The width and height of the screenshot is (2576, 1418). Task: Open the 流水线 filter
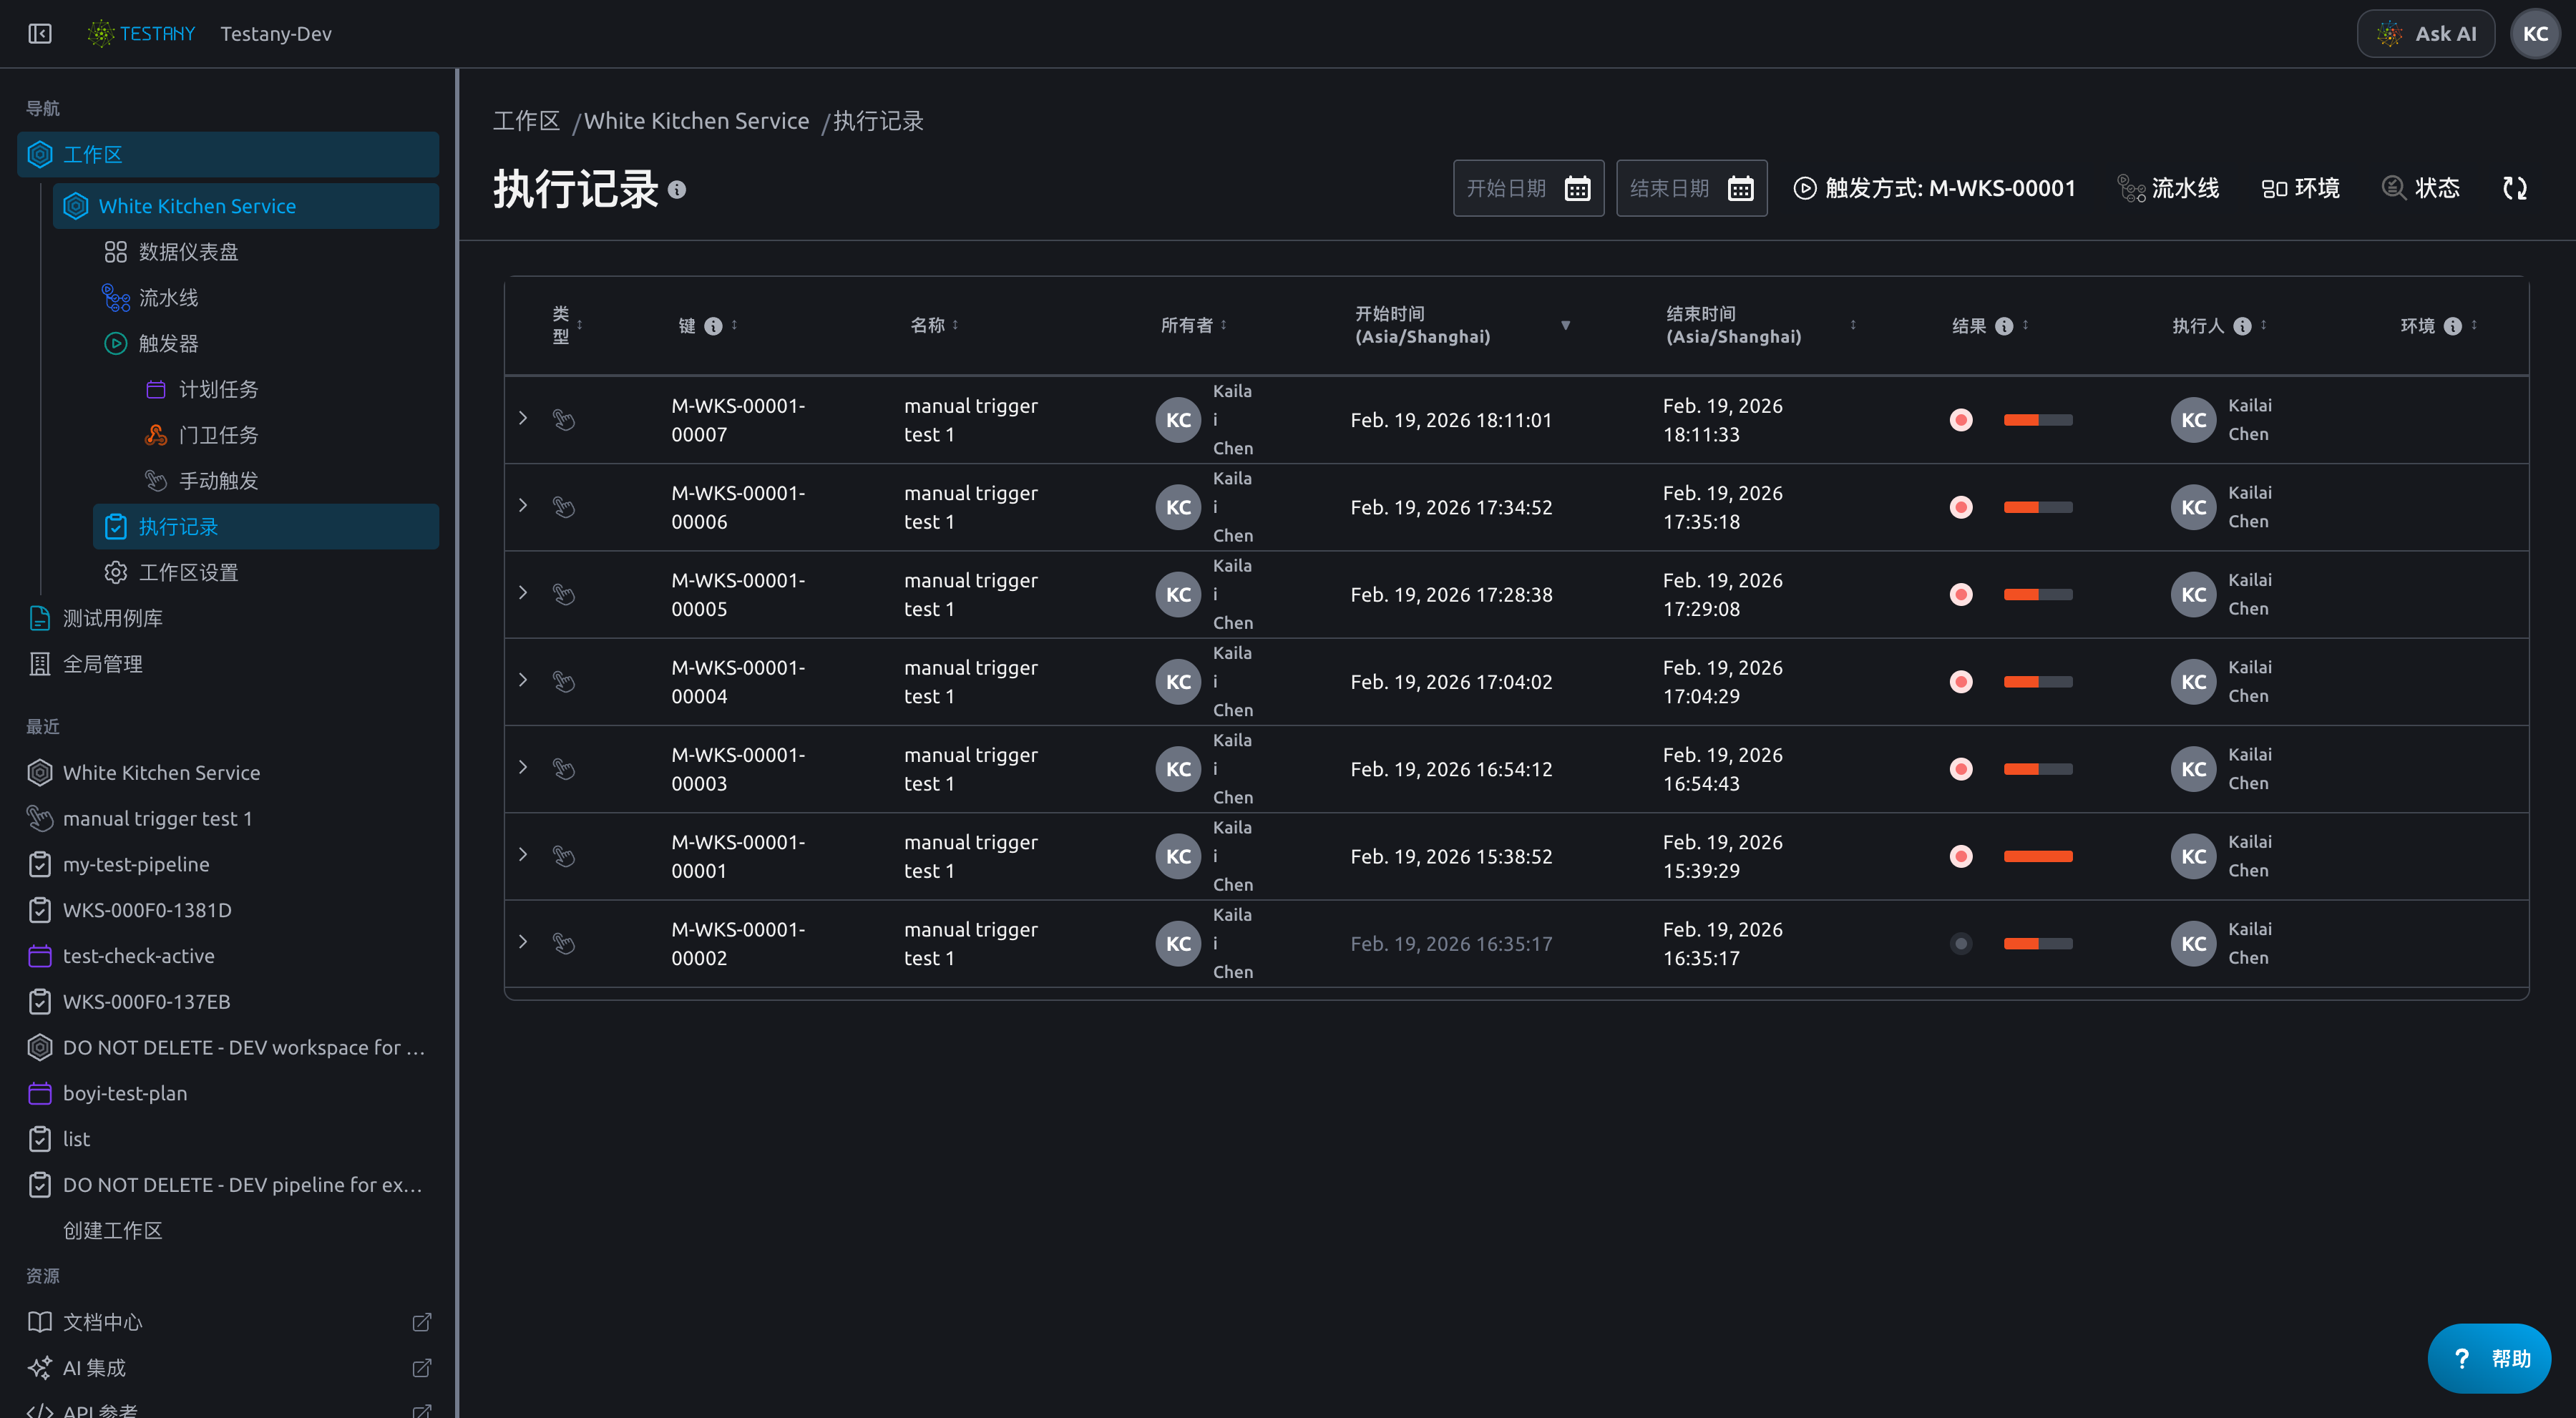[2168, 188]
